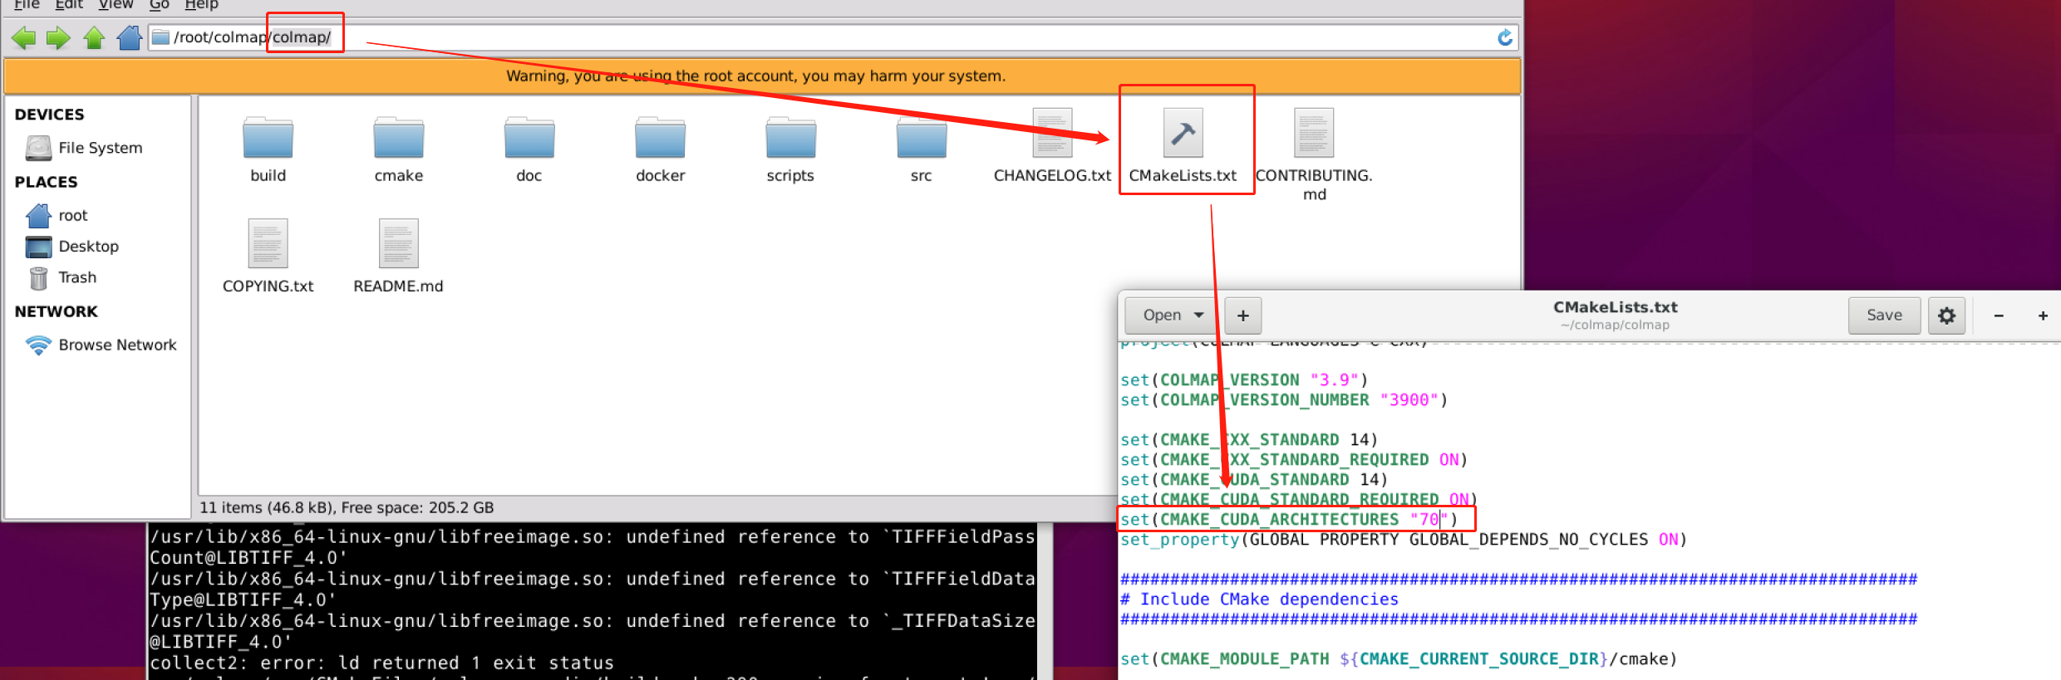Click the COLMAP_VERSION "3.9" line
Image resolution: width=2061 pixels, height=680 pixels.
click(1244, 380)
